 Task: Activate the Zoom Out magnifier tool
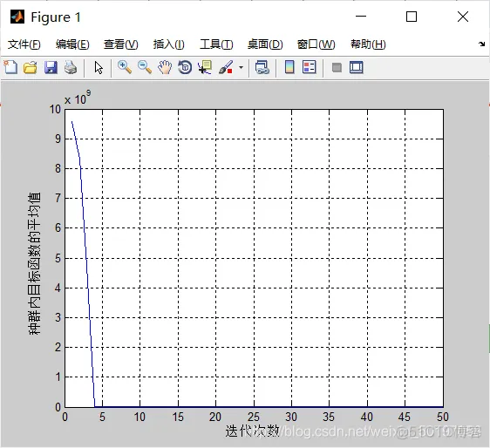[x=145, y=67]
